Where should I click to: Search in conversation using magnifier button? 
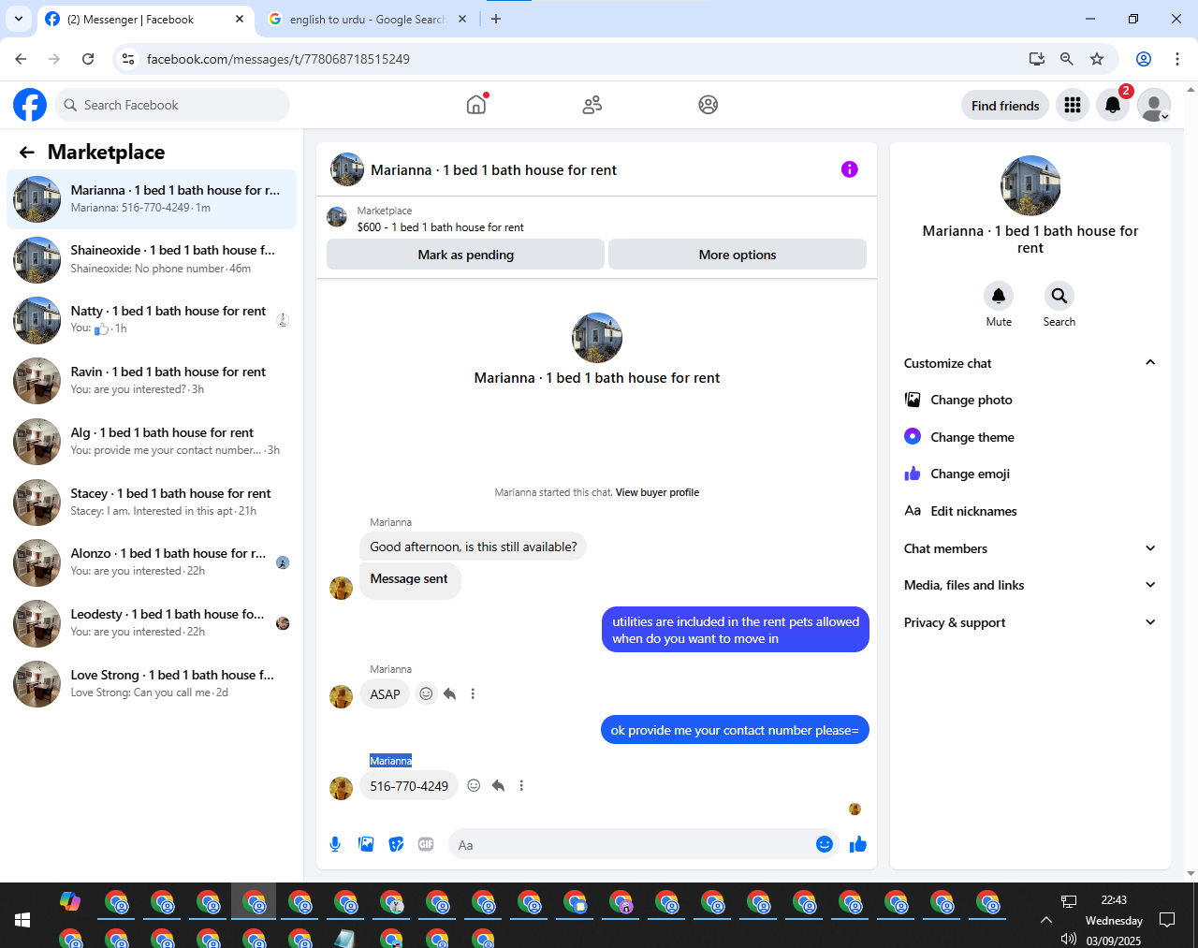click(1059, 296)
